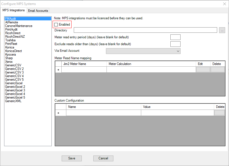Image resolution: width=229 pixels, height=166 pixels.
Task: Click the Directory browse ellipsis button
Action: point(222,30)
